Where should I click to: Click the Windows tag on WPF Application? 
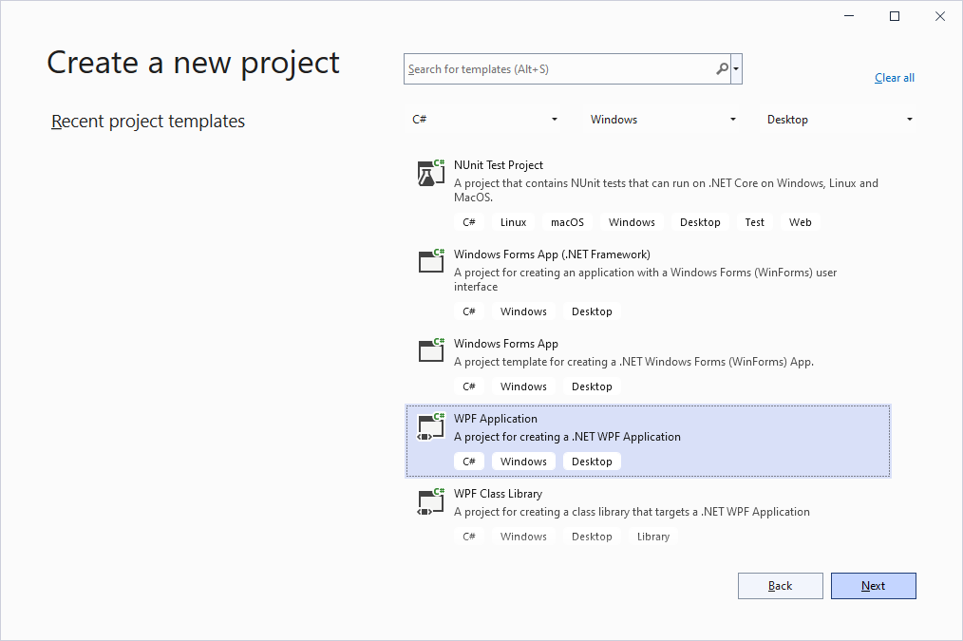pyautogui.click(x=523, y=462)
